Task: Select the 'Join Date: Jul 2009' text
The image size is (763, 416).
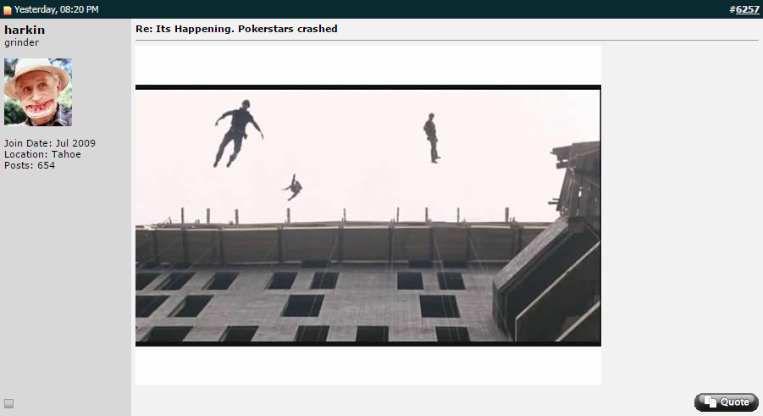Action: [x=50, y=143]
